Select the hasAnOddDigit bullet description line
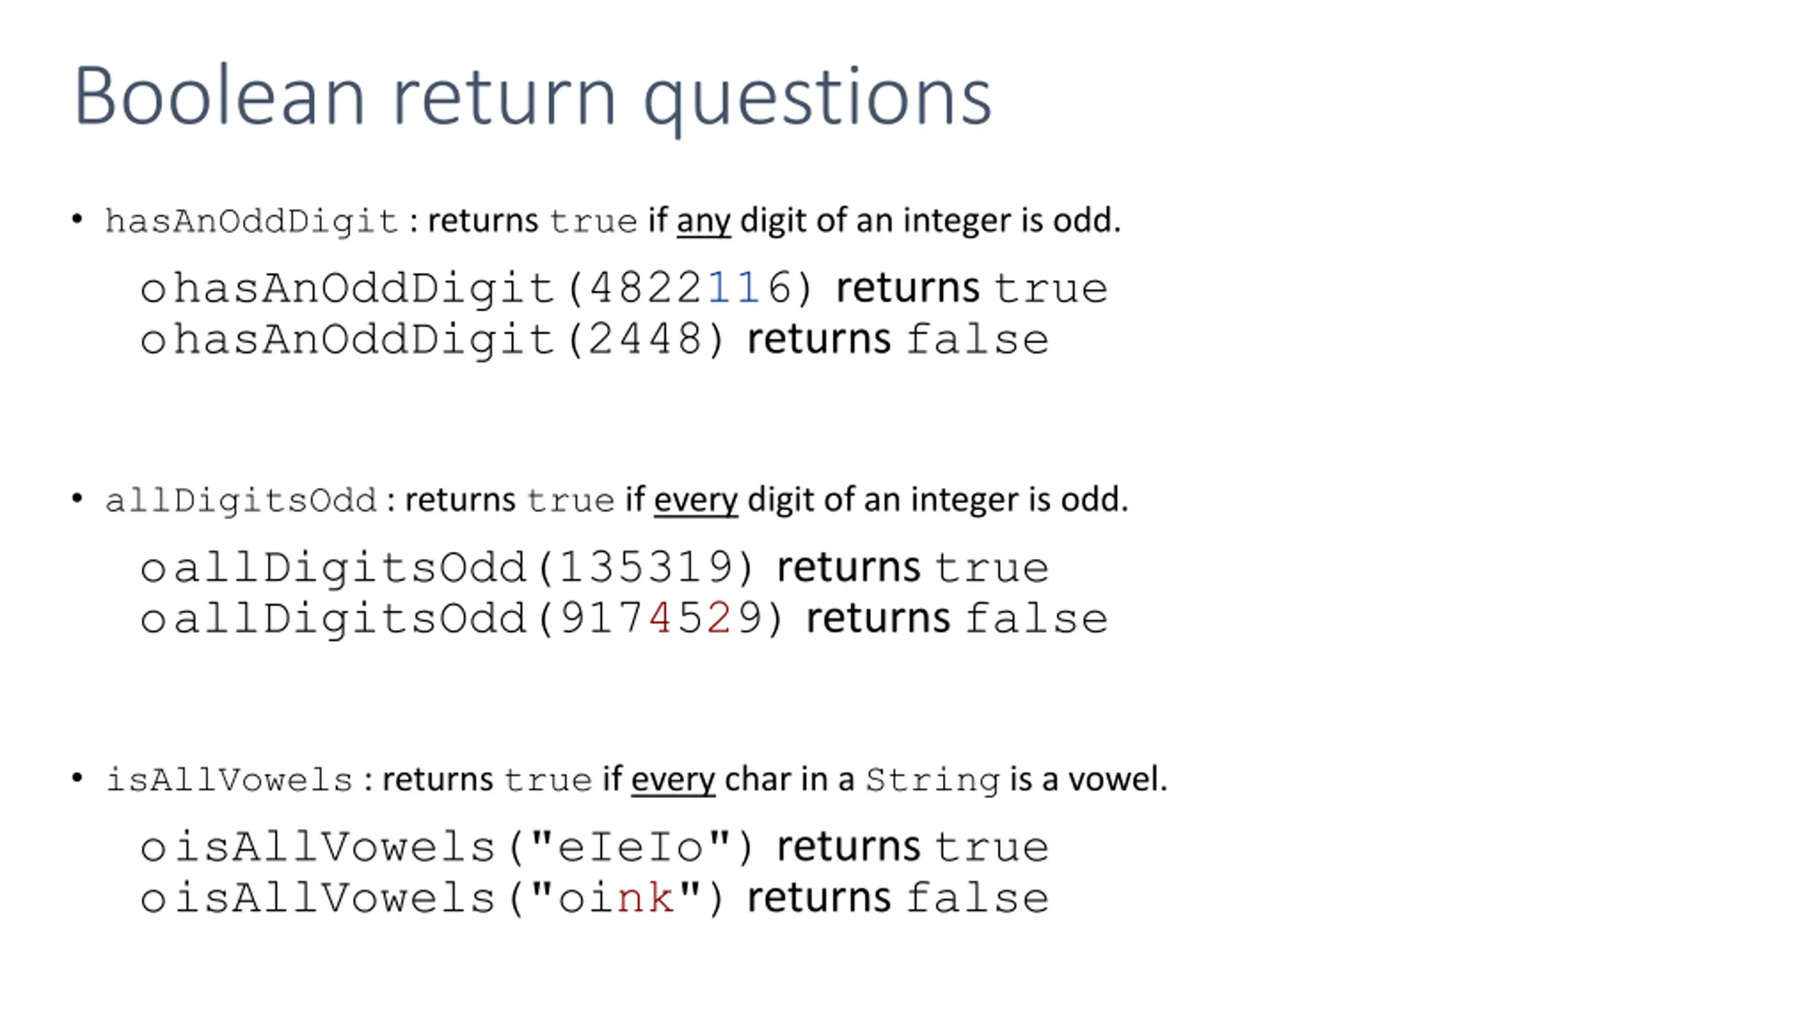Image resolution: width=1819 pixels, height=1023 pixels. tap(612, 221)
